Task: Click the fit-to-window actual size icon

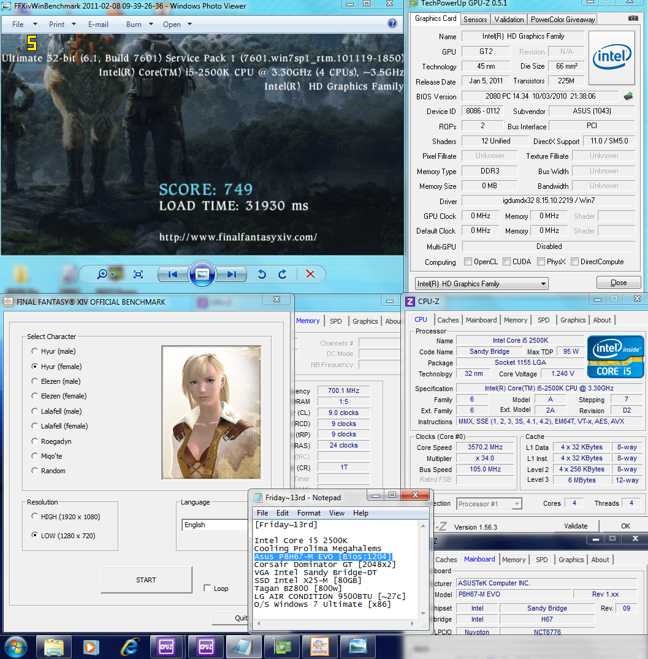Action: click(x=139, y=275)
